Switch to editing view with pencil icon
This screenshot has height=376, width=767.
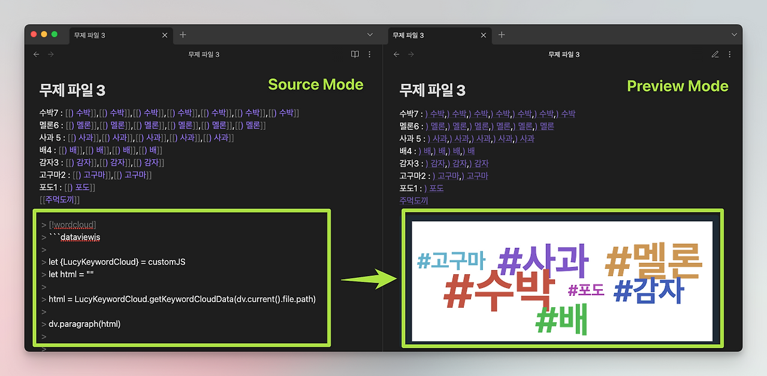click(715, 54)
